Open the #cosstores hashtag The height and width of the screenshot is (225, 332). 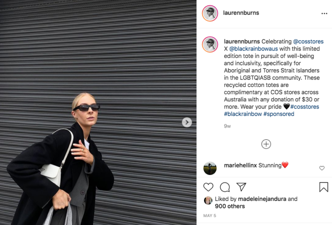[305, 106]
